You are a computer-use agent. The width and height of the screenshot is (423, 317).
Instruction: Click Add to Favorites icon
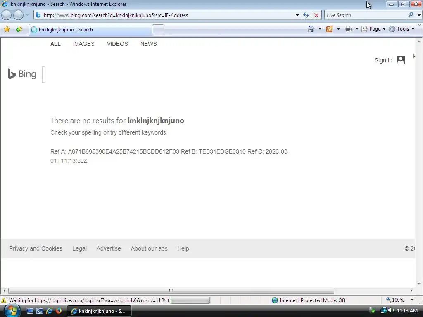click(19, 29)
